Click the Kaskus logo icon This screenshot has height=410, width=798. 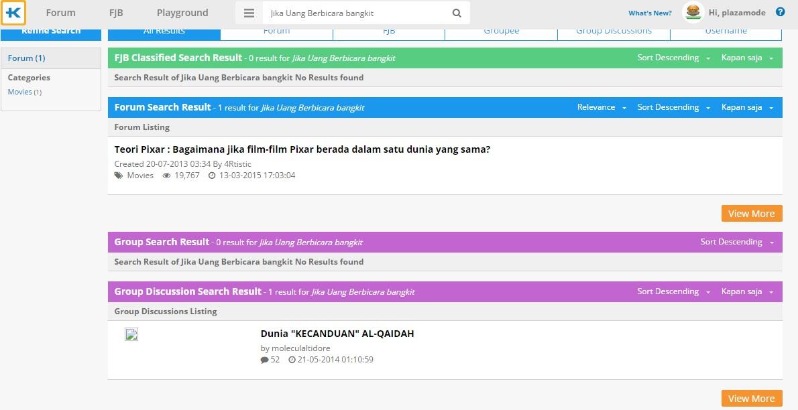(13, 13)
